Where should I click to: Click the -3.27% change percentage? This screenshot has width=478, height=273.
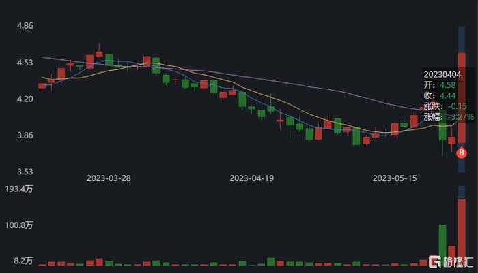461,116
